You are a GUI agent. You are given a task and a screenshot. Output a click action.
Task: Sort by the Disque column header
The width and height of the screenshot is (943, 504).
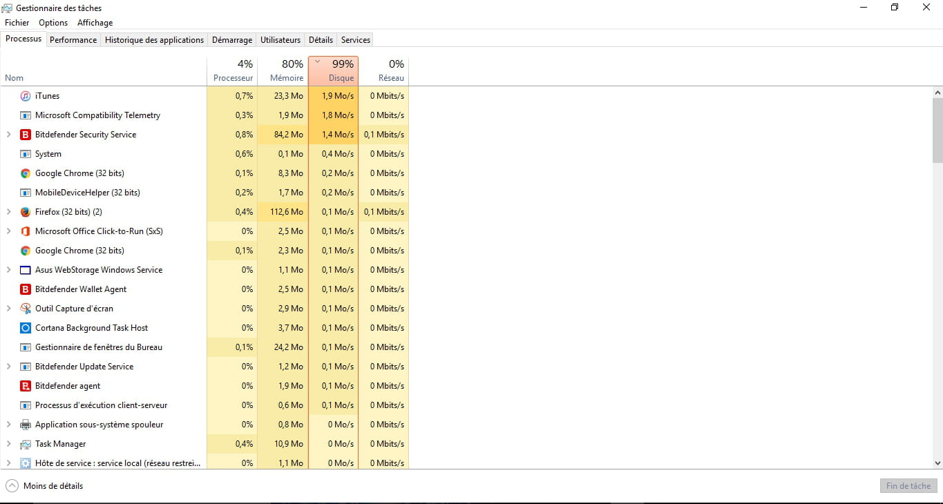334,71
